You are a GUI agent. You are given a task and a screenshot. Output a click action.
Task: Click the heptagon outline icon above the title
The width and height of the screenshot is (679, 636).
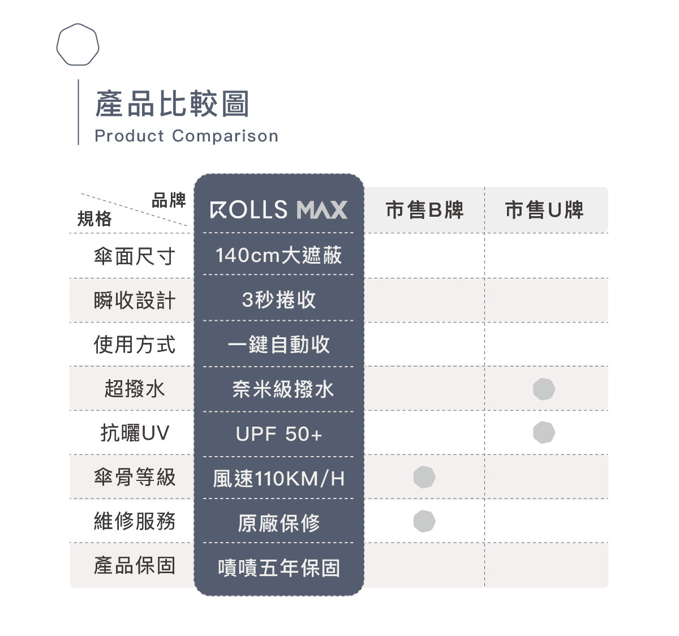(78, 45)
